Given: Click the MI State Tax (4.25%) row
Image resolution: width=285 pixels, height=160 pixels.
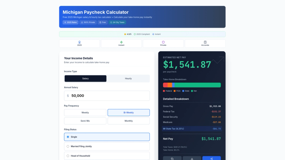Looking at the screenshot, I should [x=192, y=129].
